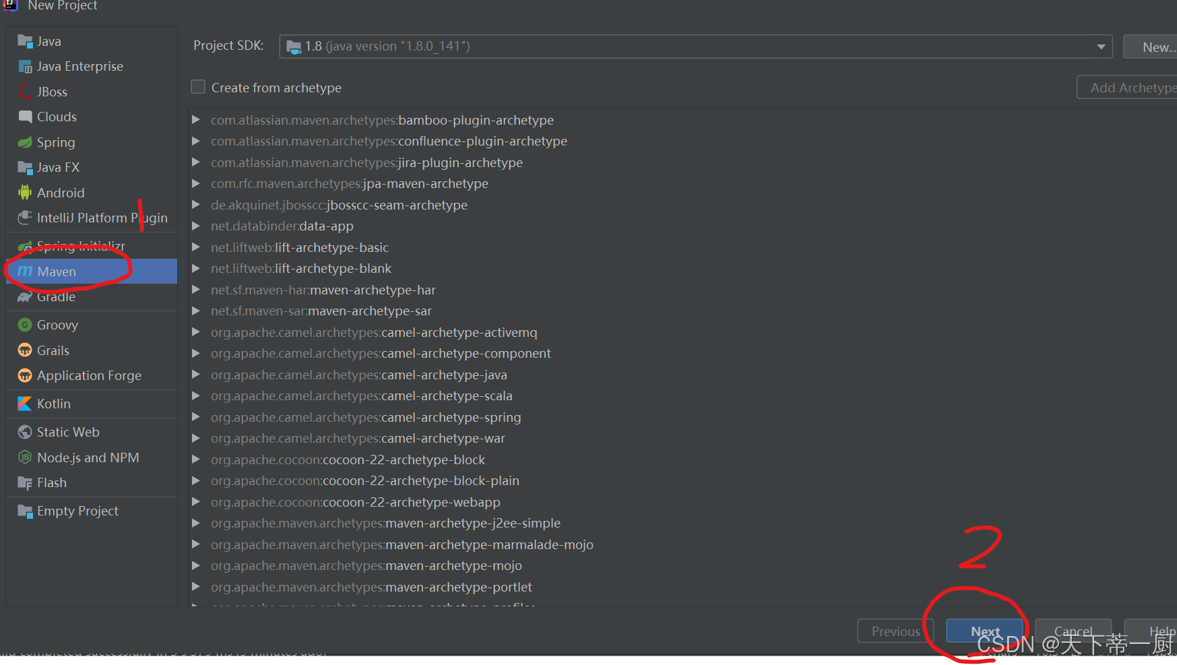Select Java Enterprise category

click(92, 67)
